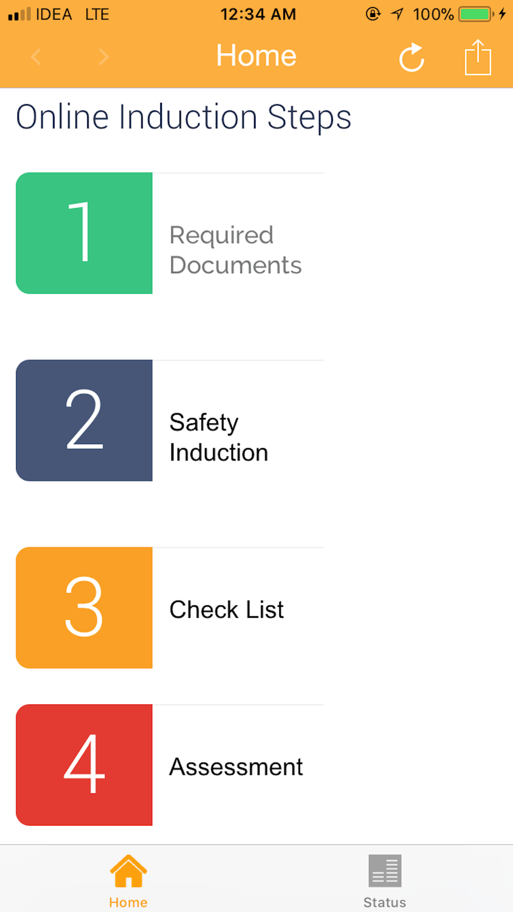
Task: Open the share sheet icon
Action: (x=478, y=57)
